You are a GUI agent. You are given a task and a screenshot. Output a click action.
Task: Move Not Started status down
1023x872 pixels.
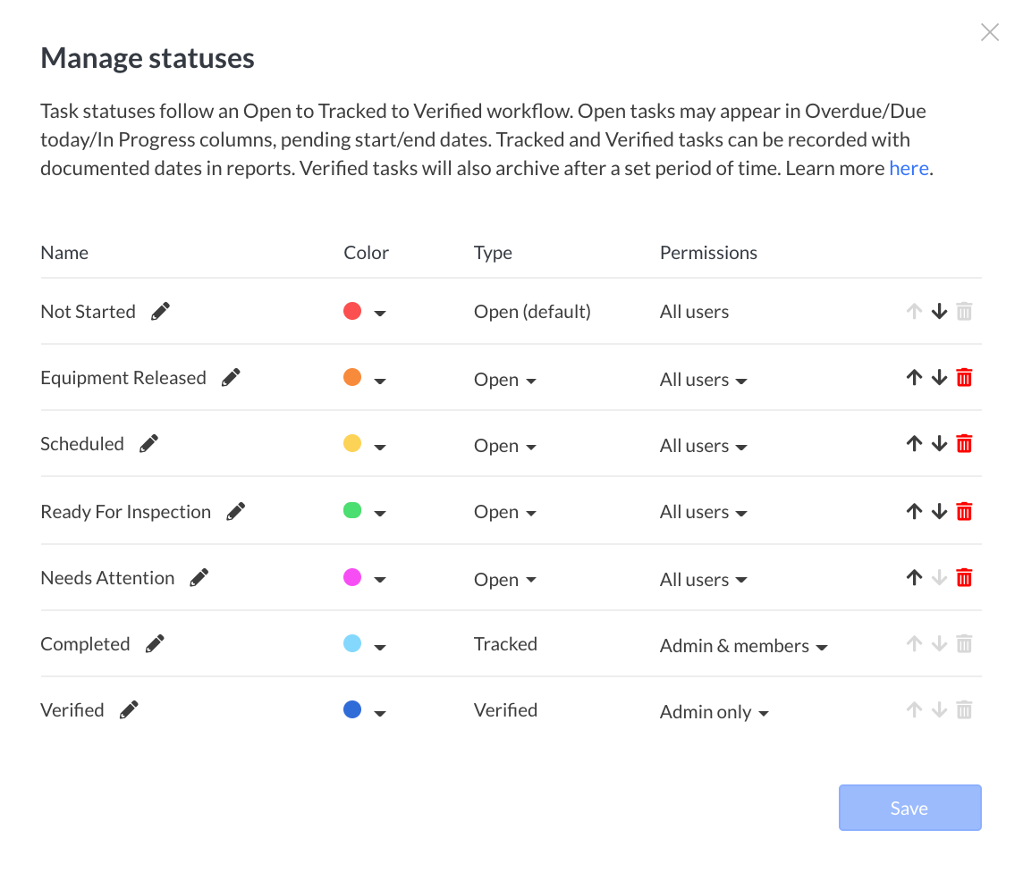tap(939, 311)
